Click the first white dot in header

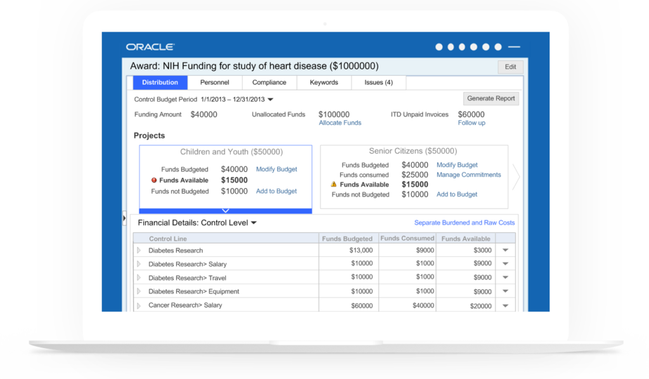point(439,47)
